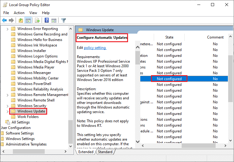Click the grey Forward arrow in toolbar
Screen dimensions: 234x162
(x=11, y=20)
